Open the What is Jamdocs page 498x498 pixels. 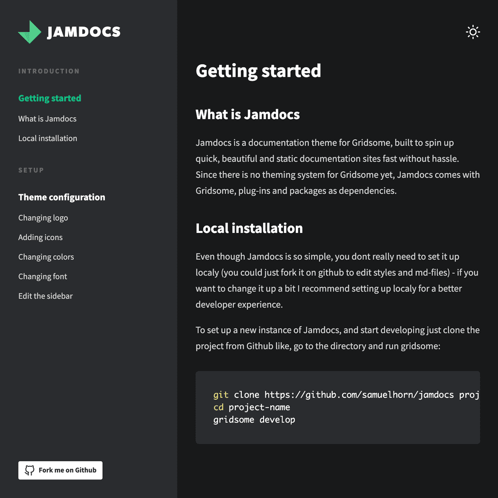(47, 119)
